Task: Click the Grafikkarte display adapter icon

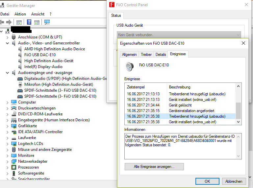Action: click(x=14, y=126)
